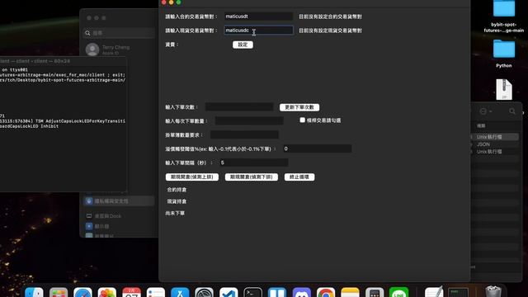The width and height of the screenshot is (528, 297).
Task: Focus the 輸入下單次數 order count field
Action: tap(239, 107)
